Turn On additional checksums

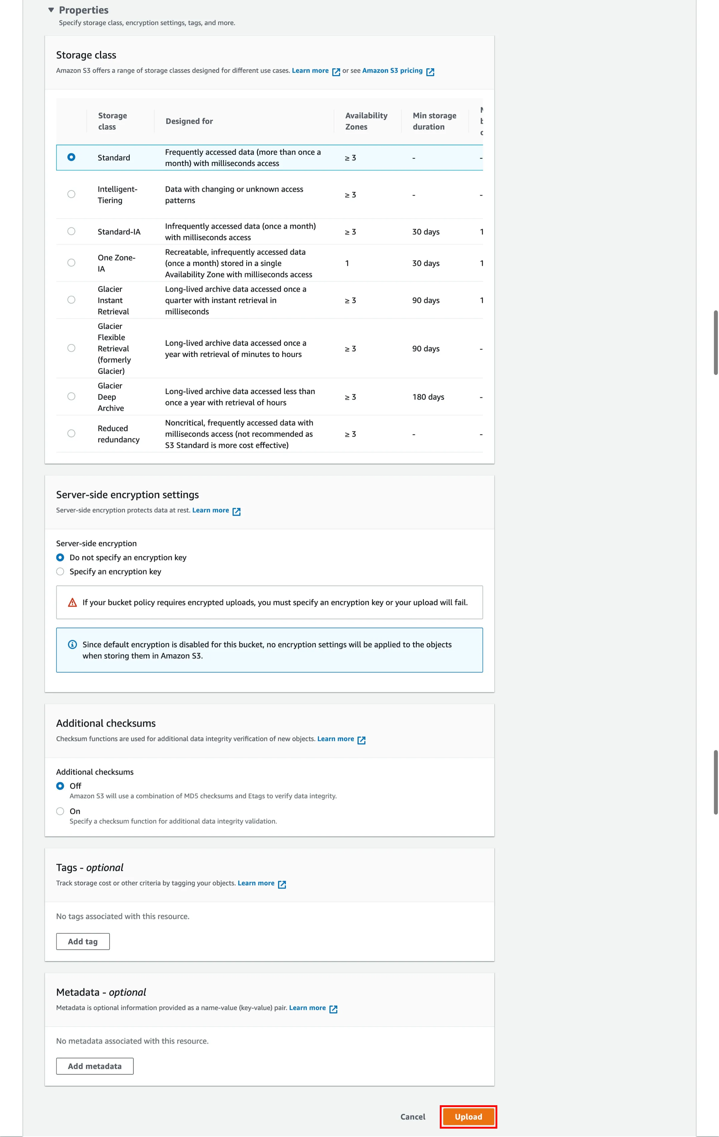tap(60, 811)
